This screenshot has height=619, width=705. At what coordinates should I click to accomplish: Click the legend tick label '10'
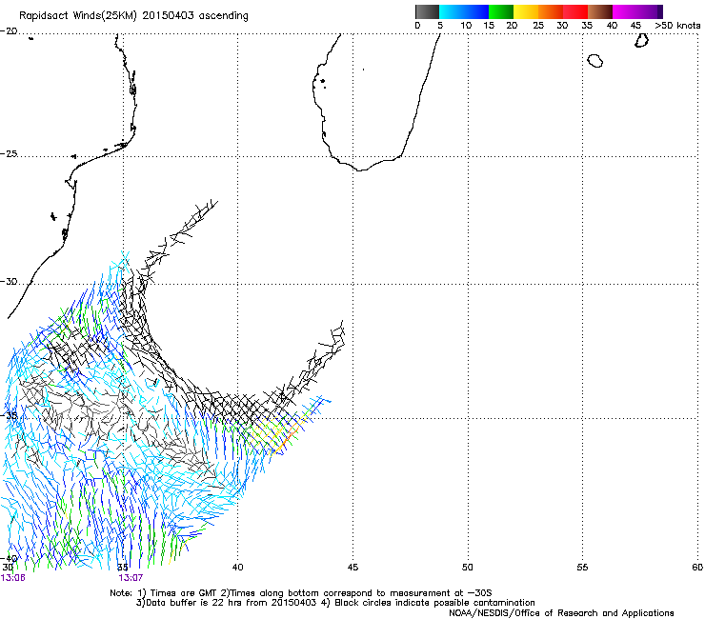click(x=466, y=26)
